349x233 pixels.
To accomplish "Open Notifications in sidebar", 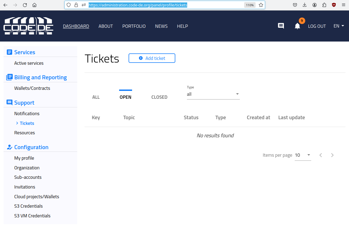I will tap(27, 114).
